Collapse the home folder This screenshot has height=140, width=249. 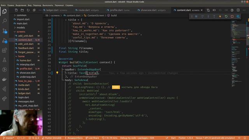pyautogui.click(x=21, y=56)
